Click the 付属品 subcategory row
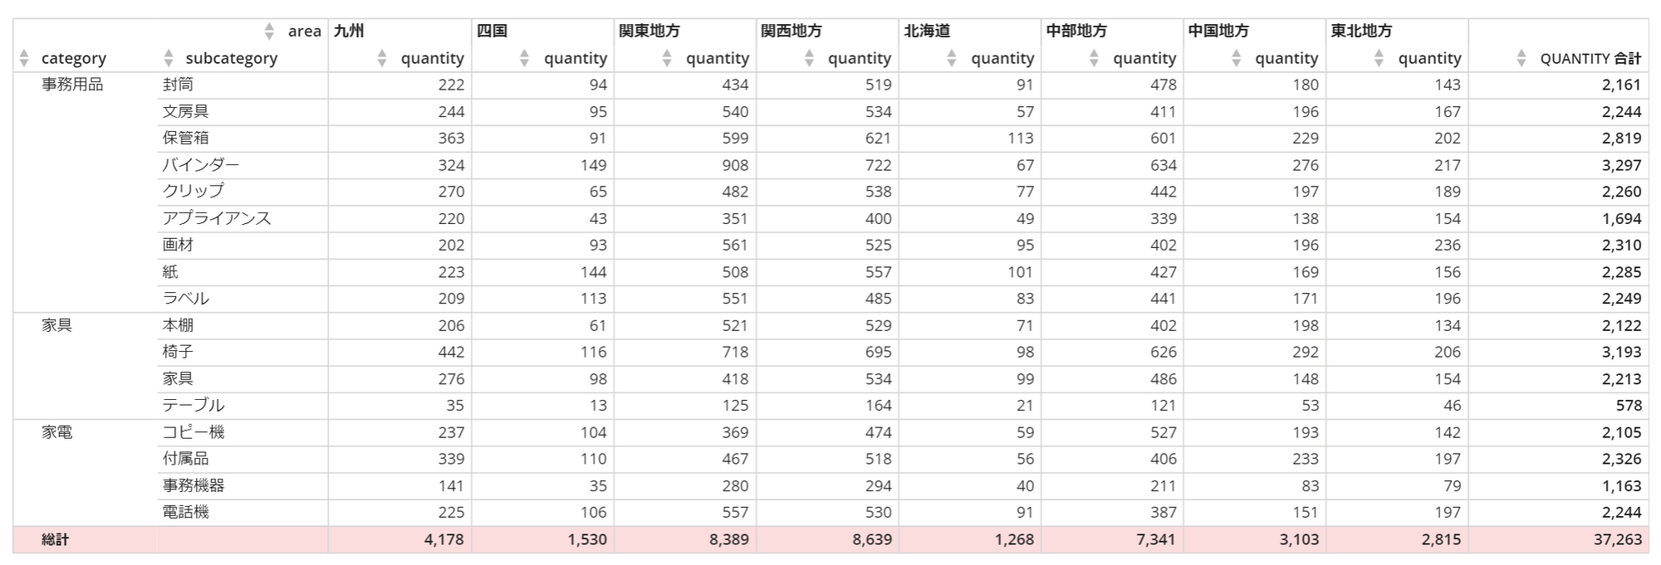The width and height of the screenshot is (1661, 565). click(185, 459)
